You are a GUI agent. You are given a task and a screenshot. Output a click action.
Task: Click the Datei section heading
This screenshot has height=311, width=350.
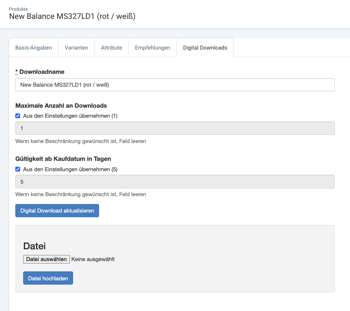34,246
